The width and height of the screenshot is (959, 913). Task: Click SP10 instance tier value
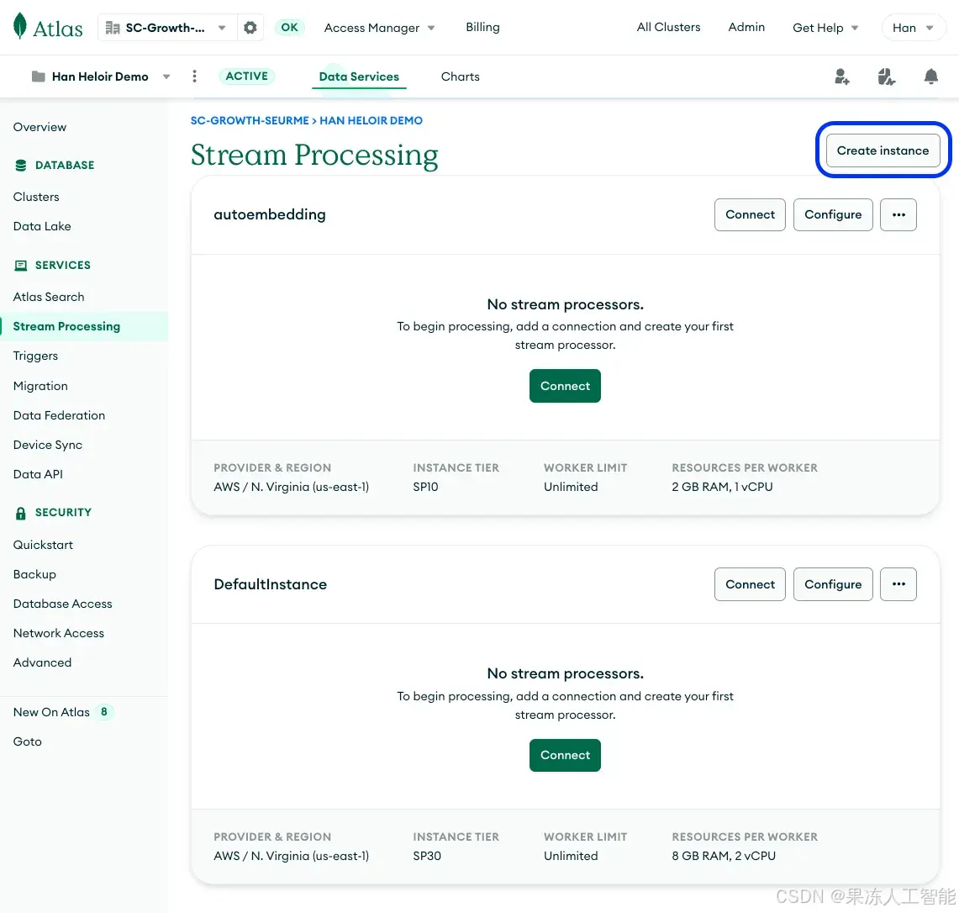[425, 487]
